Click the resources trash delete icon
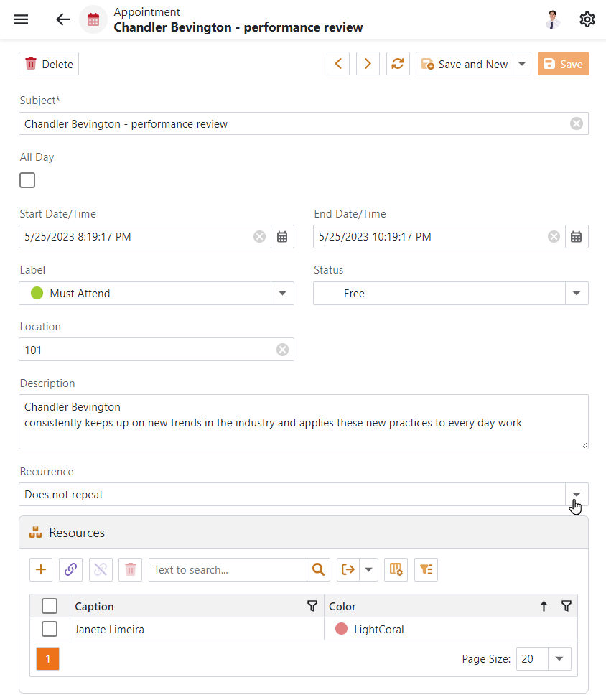 pyautogui.click(x=131, y=569)
